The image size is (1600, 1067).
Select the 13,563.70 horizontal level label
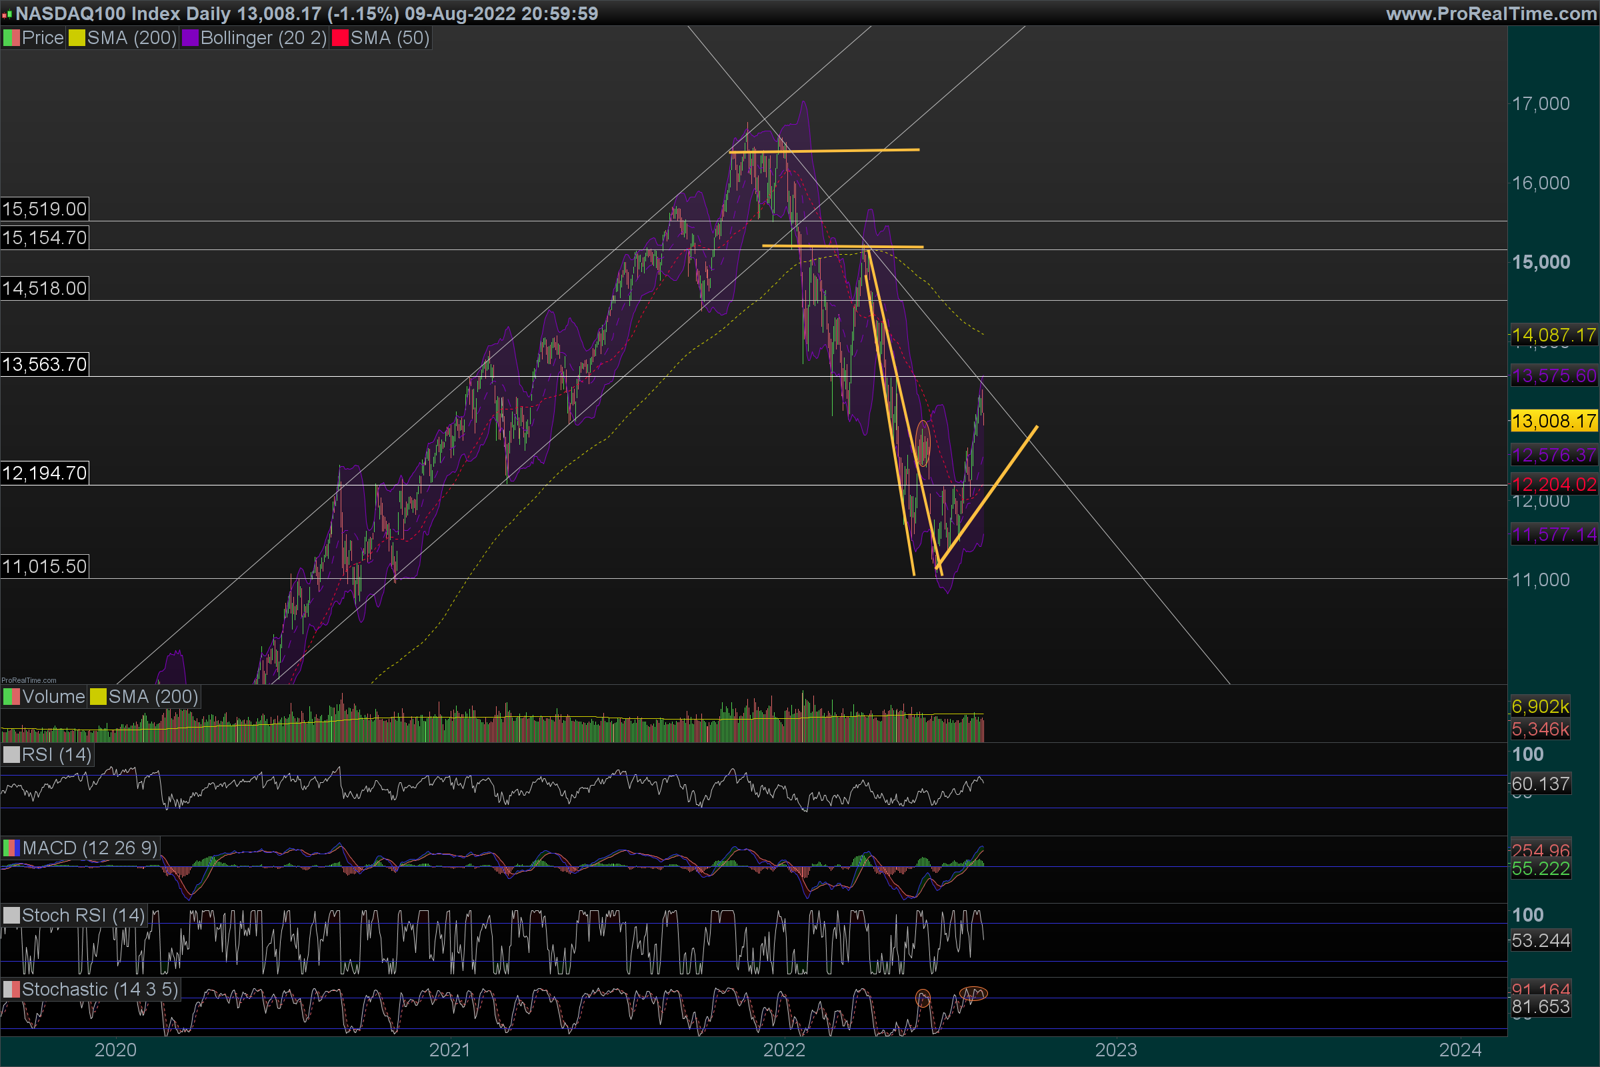45,365
